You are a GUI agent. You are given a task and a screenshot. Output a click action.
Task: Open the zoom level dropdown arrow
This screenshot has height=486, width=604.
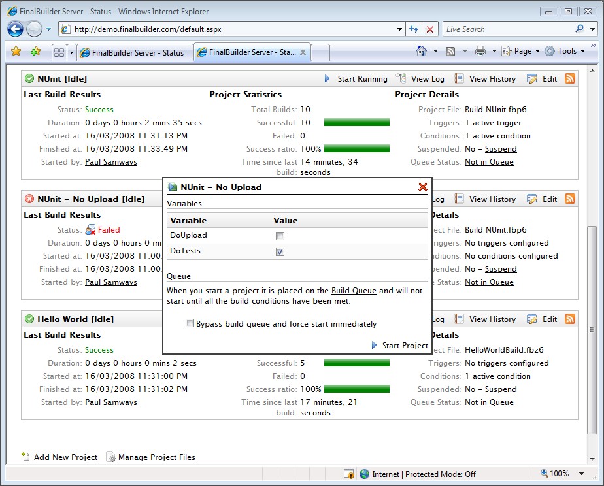click(x=582, y=474)
